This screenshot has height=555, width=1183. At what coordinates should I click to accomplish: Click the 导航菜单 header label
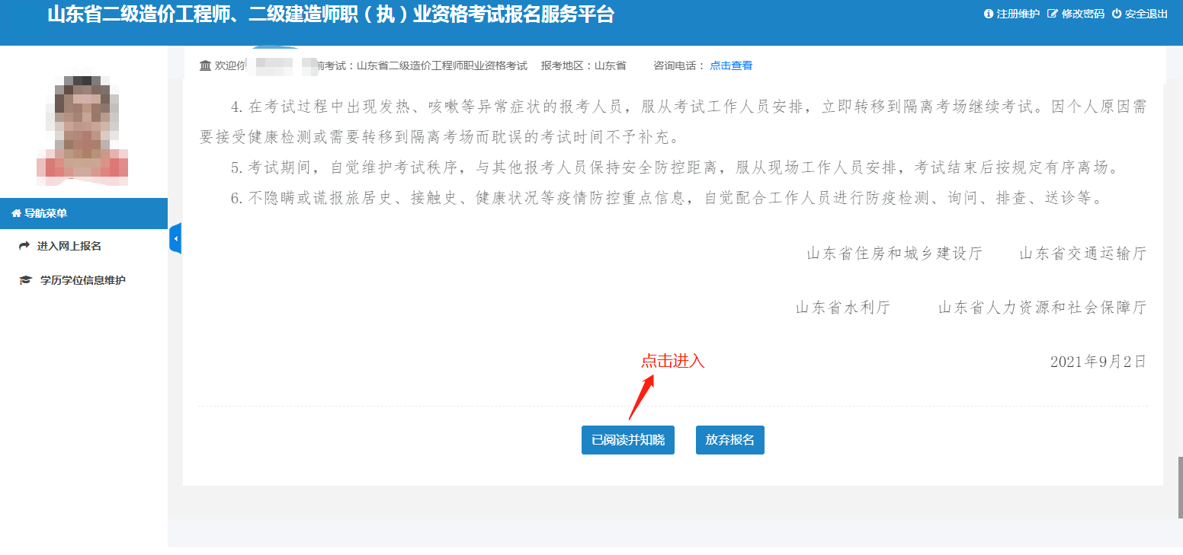click(46, 214)
